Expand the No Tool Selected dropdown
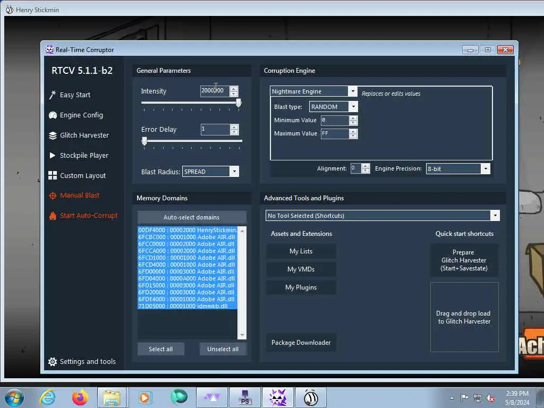The image size is (544, 408). (x=495, y=216)
